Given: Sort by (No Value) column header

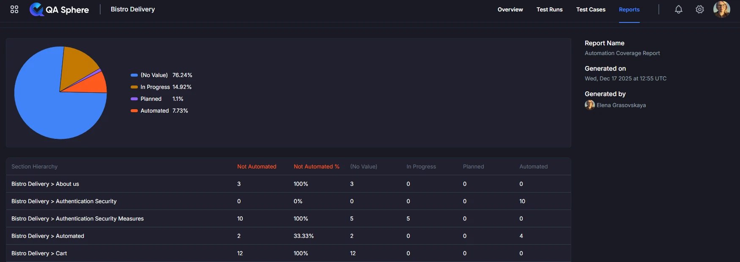Looking at the screenshot, I should 364,166.
